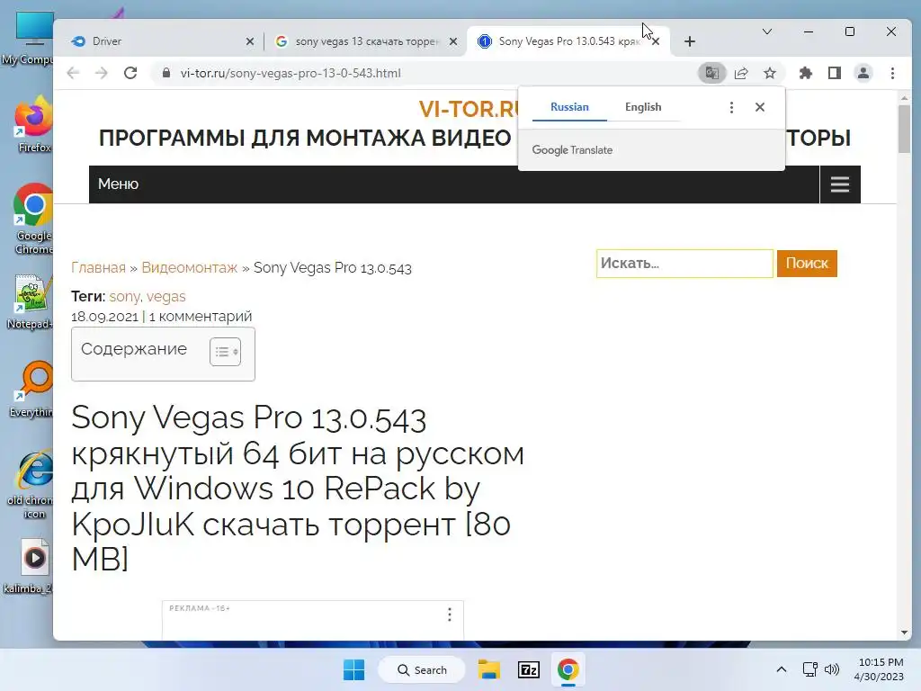Open taskbar Search box
Viewport: 921px width, 691px height.
[x=422, y=669]
